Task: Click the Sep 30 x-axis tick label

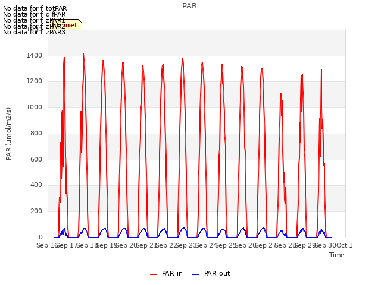Action: [326, 245]
